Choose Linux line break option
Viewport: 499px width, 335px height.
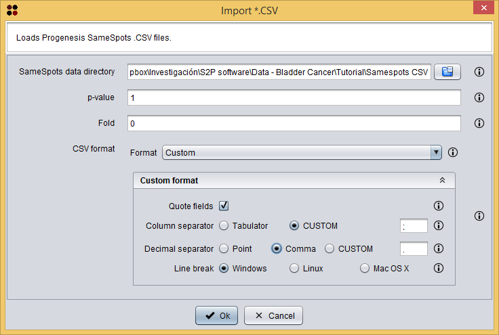[x=294, y=268]
